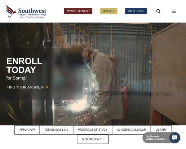Screen dimensions: 186x149
Task: Go to ADMISSIONS & AID
Action: 56,130
